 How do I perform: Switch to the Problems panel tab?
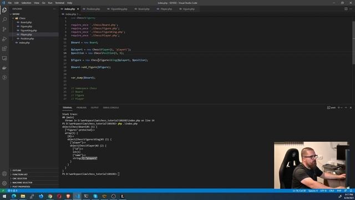(x=82, y=107)
